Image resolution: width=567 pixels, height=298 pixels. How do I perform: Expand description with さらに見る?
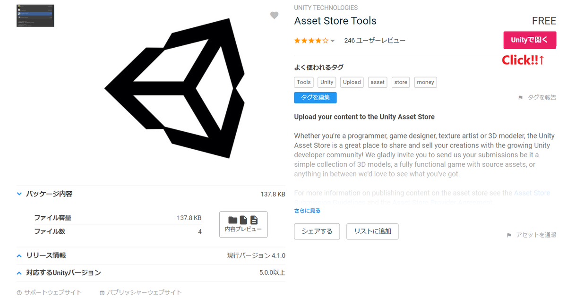(x=307, y=211)
